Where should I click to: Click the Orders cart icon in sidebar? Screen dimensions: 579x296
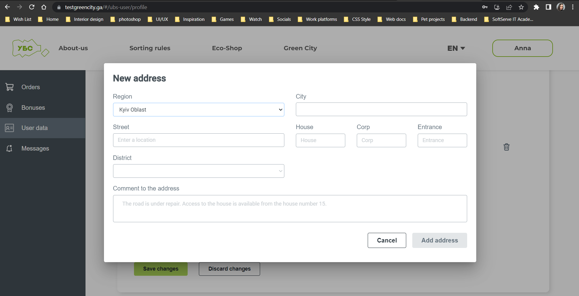tap(10, 87)
